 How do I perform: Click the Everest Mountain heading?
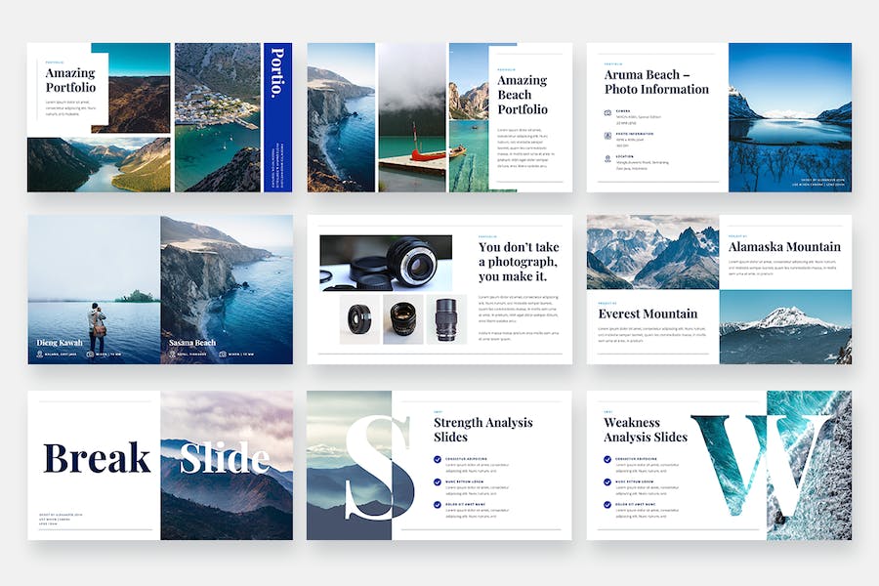click(x=648, y=314)
